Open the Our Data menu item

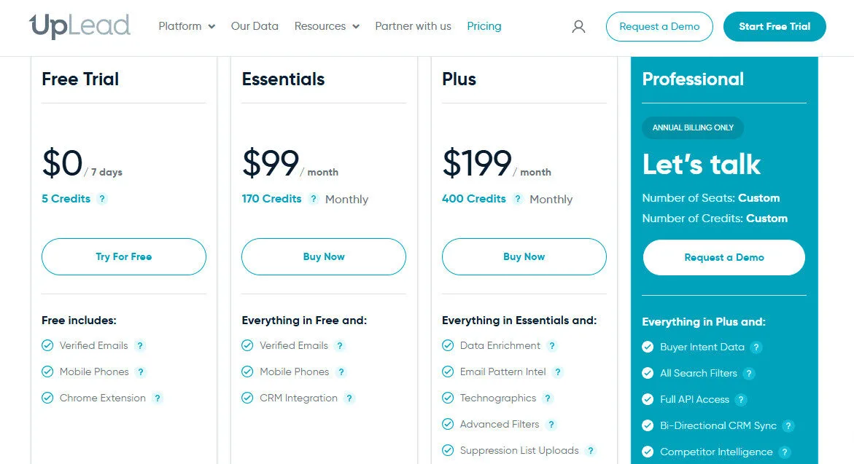tap(255, 26)
